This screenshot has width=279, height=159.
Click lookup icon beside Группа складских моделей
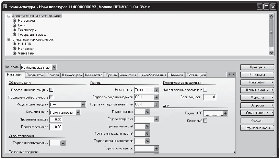pyautogui.click(x=156, y=97)
